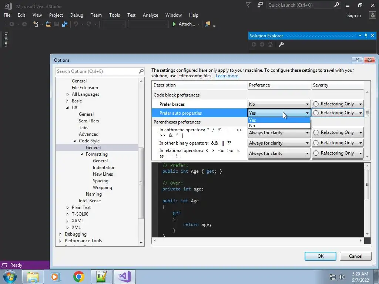Launch Google Chrome from taskbar
This screenshot has height=284, width=379.
[x=78, y=277]
